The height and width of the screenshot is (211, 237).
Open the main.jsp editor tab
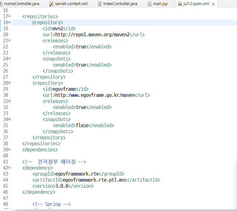click(160, 4)
